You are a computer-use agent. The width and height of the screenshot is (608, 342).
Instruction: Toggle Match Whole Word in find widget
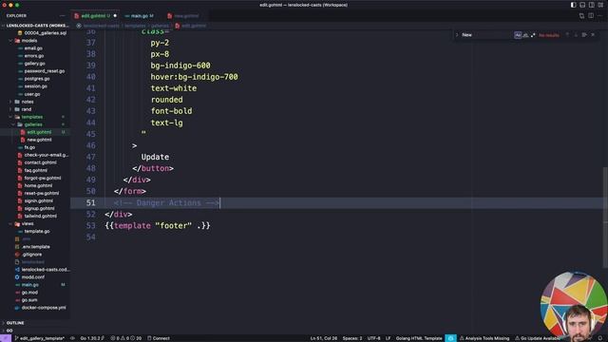(525, 35)
